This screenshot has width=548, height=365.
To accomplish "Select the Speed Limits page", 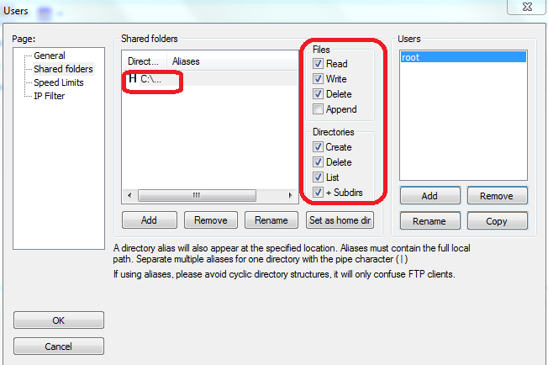I will coord(61,82).
